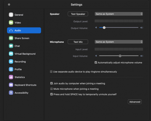Click the Settings window title

click(x=77, y=5)
